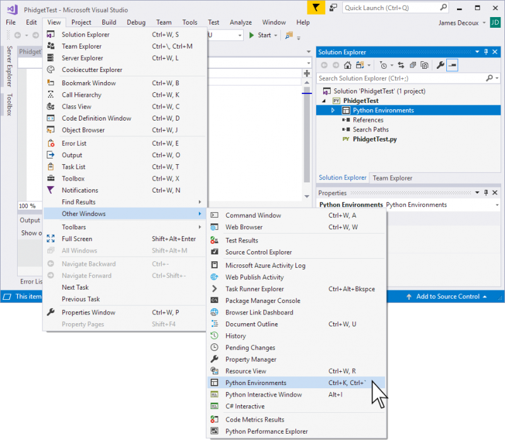Screen dimensions: 505x440
Task: Open the File menu
Action: click(x=11, y=22)
